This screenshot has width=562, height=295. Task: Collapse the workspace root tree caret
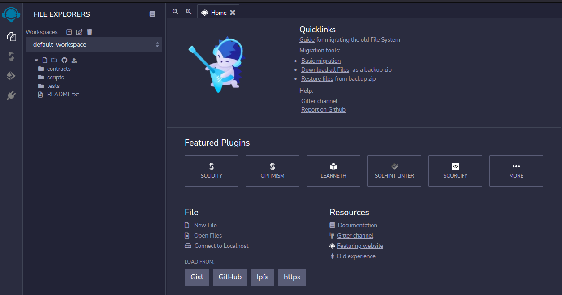coord(36,60)
